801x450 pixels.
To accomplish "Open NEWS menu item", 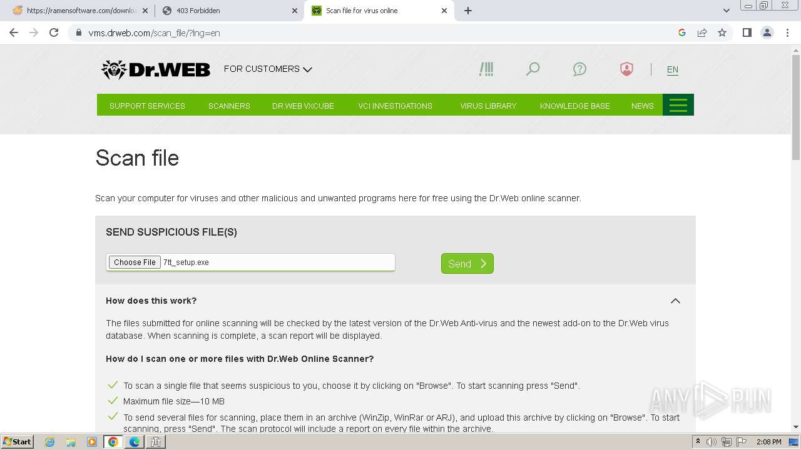I will pos(642,106).
